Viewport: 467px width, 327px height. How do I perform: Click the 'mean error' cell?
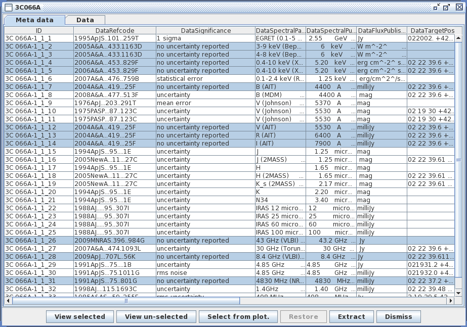(x=206, y=103)
